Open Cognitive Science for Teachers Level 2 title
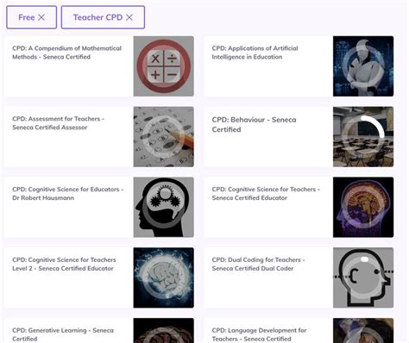409x343 pixels. (x=64, y=264)
